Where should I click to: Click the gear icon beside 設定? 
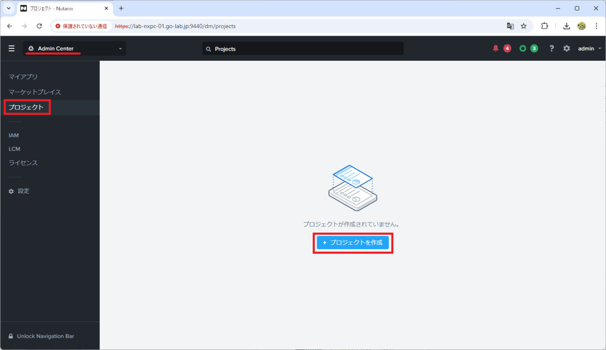(x=11, y=191)
